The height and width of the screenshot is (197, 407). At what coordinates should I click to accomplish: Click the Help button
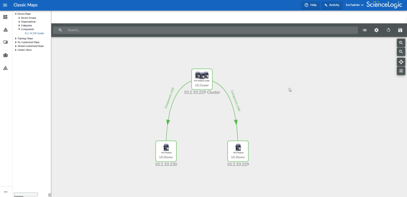tap(311, 5)
